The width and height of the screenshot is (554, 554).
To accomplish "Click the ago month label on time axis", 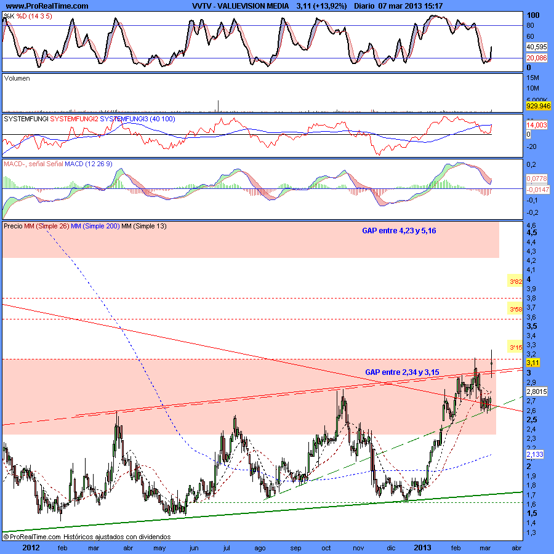I will pyautogui.click(x=260, y=548).
